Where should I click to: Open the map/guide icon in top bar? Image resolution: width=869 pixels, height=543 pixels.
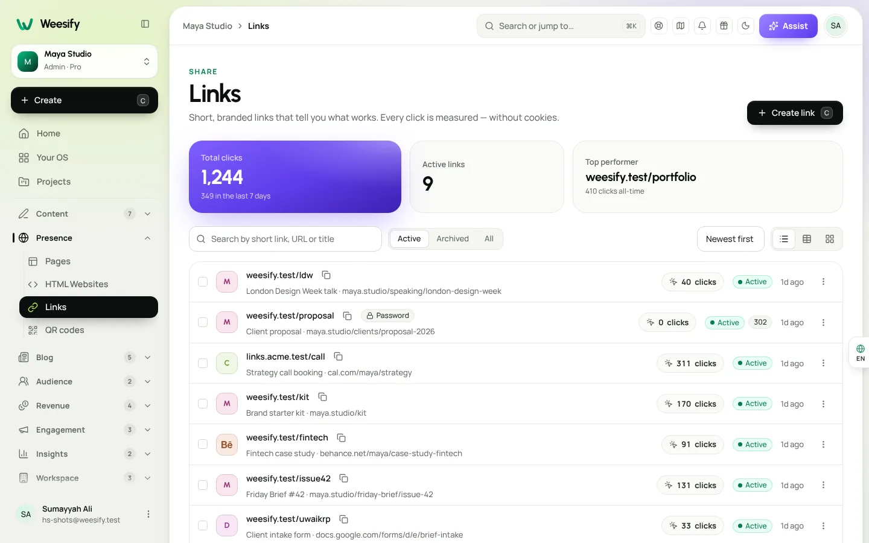[680, 26]
